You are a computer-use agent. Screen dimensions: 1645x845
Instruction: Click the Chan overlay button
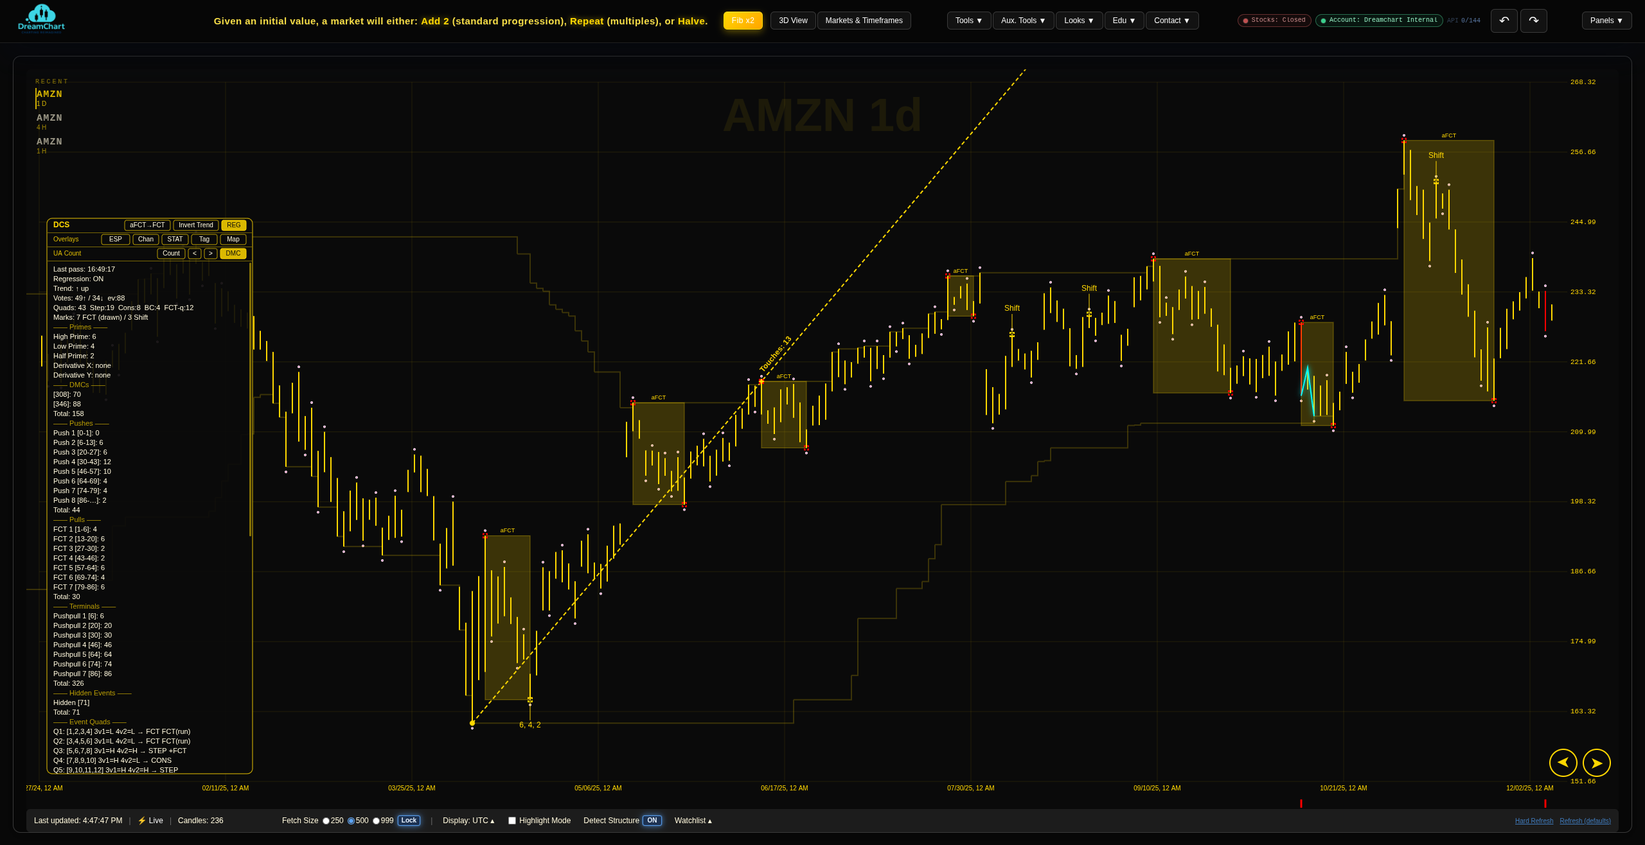146,240
